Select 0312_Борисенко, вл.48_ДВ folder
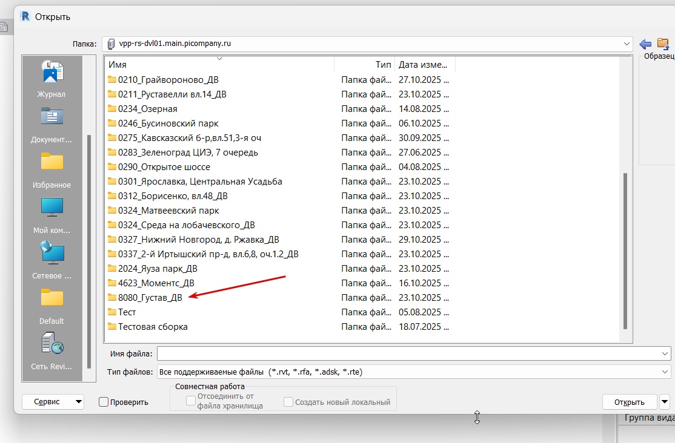675x443 pixels. point(173,195)
